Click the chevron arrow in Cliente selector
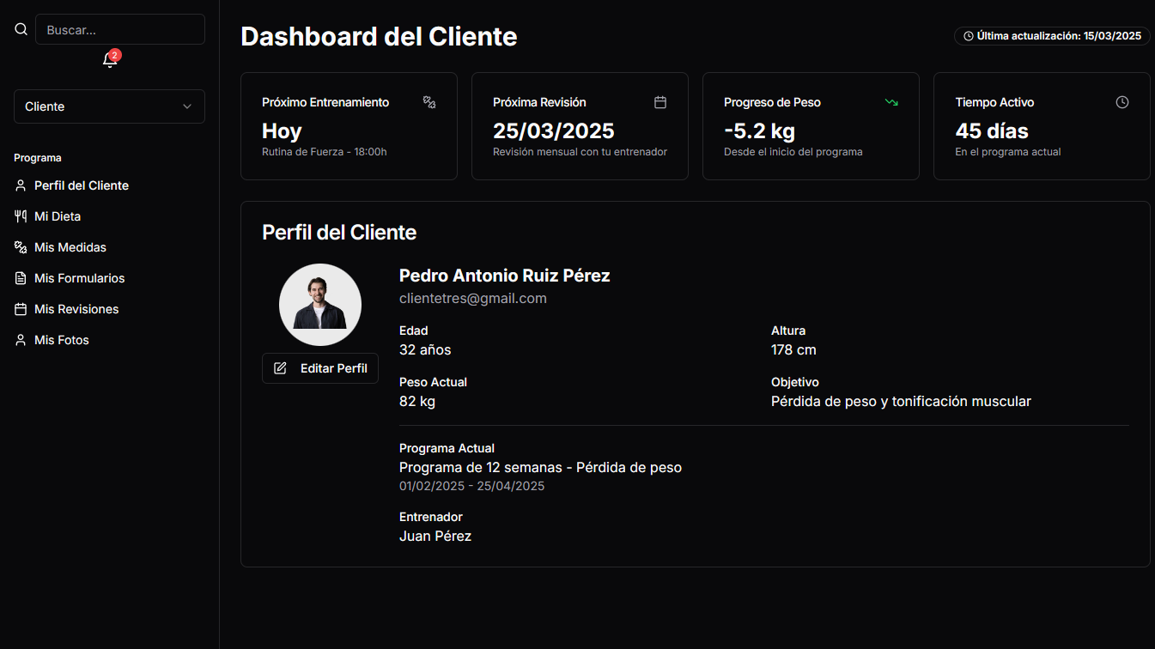 (187, 106)
